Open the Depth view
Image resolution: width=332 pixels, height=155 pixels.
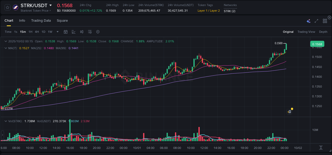click(x=323, y=32)
